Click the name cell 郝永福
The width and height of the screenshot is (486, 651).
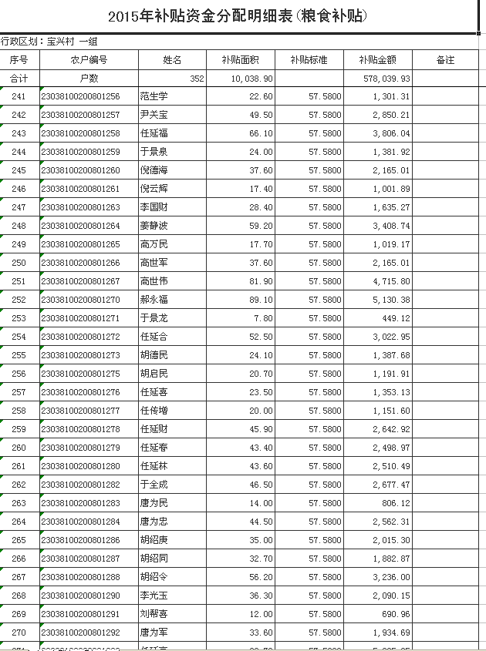click(x=172, y=300)
